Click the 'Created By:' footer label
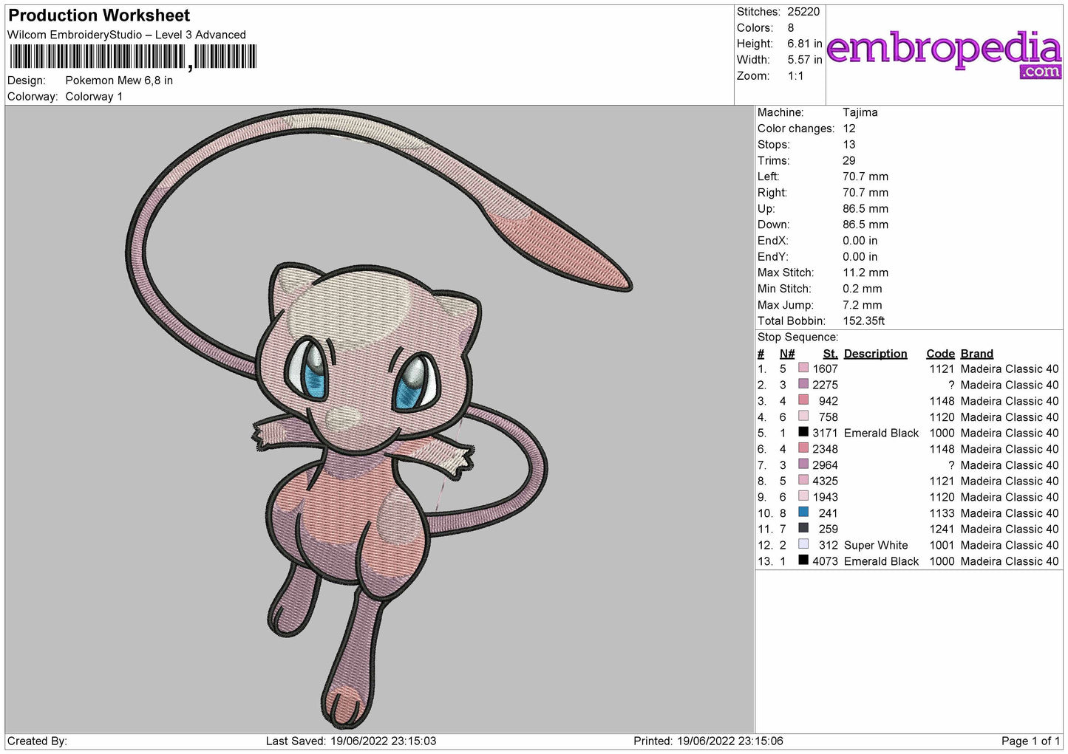Image resolution: width=1068 pixels, height=754 pixels. tap(37, 741)
